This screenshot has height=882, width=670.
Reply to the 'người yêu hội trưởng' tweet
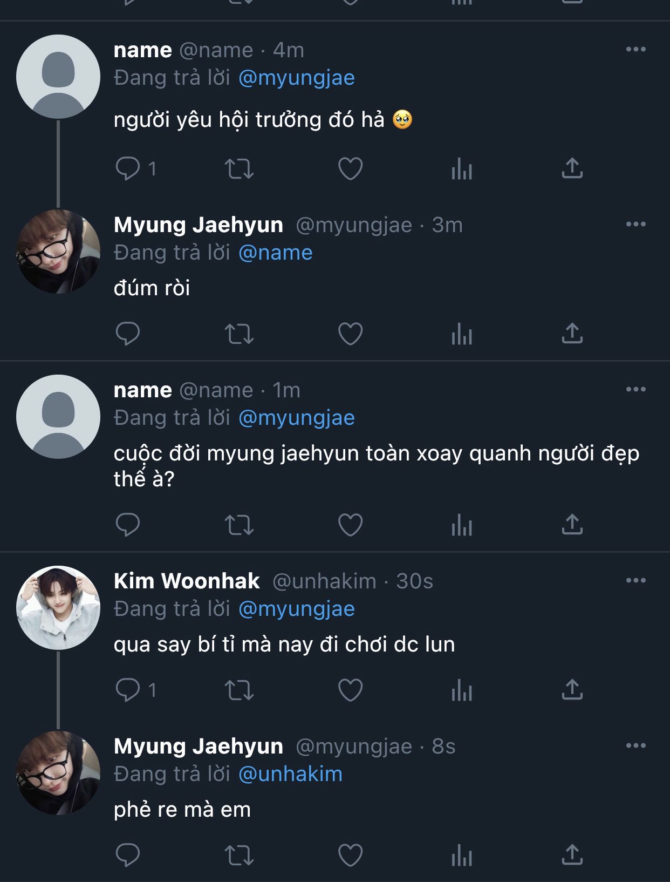pyautogui.click(x=128, y=168)
